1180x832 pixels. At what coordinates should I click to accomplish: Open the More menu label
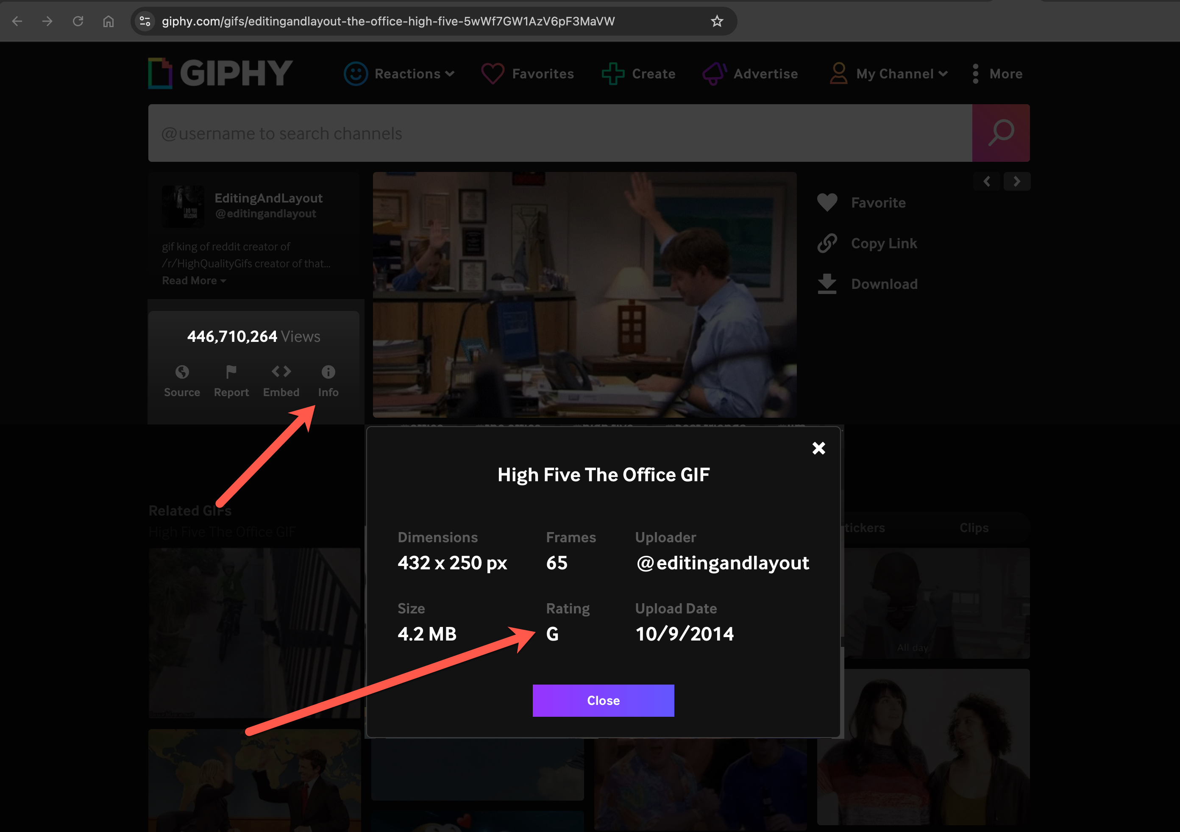1006,73
